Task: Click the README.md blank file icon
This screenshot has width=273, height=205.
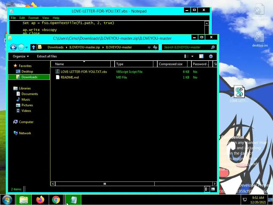Action: click(x=58, y=77)
